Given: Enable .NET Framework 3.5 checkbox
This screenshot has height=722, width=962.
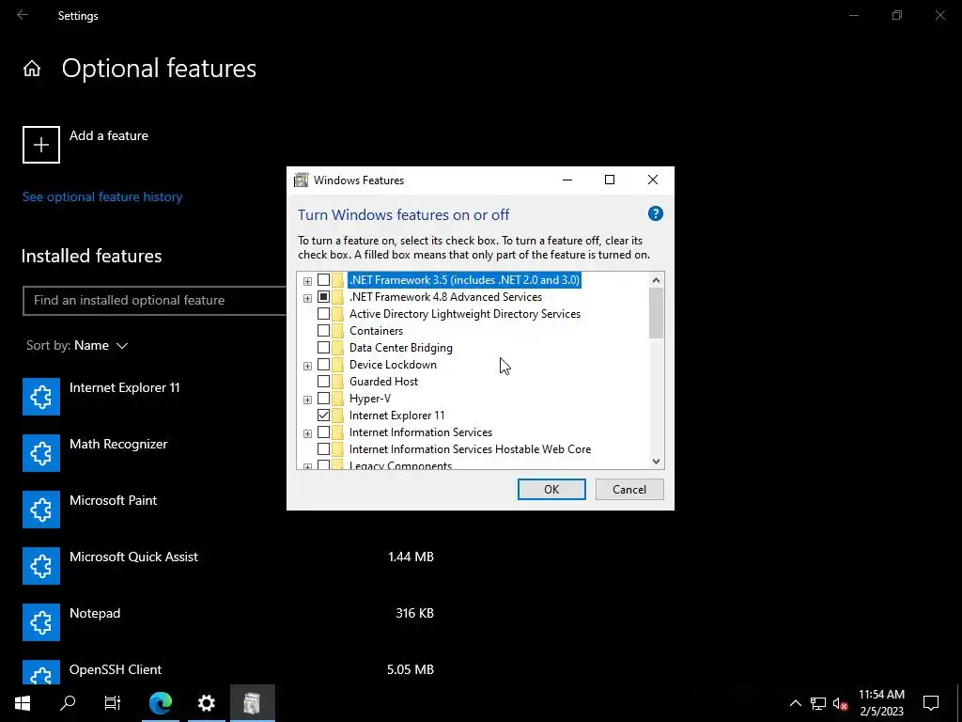Looking at the screenshot, I should coord(323,280).
